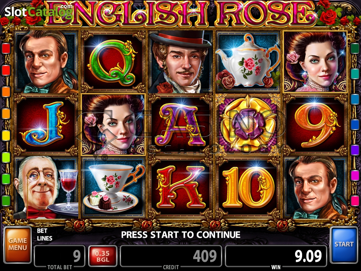Select the top red payline marker on left
The width and height of the screenshot is (361, 271).
[x=6, y=48]
